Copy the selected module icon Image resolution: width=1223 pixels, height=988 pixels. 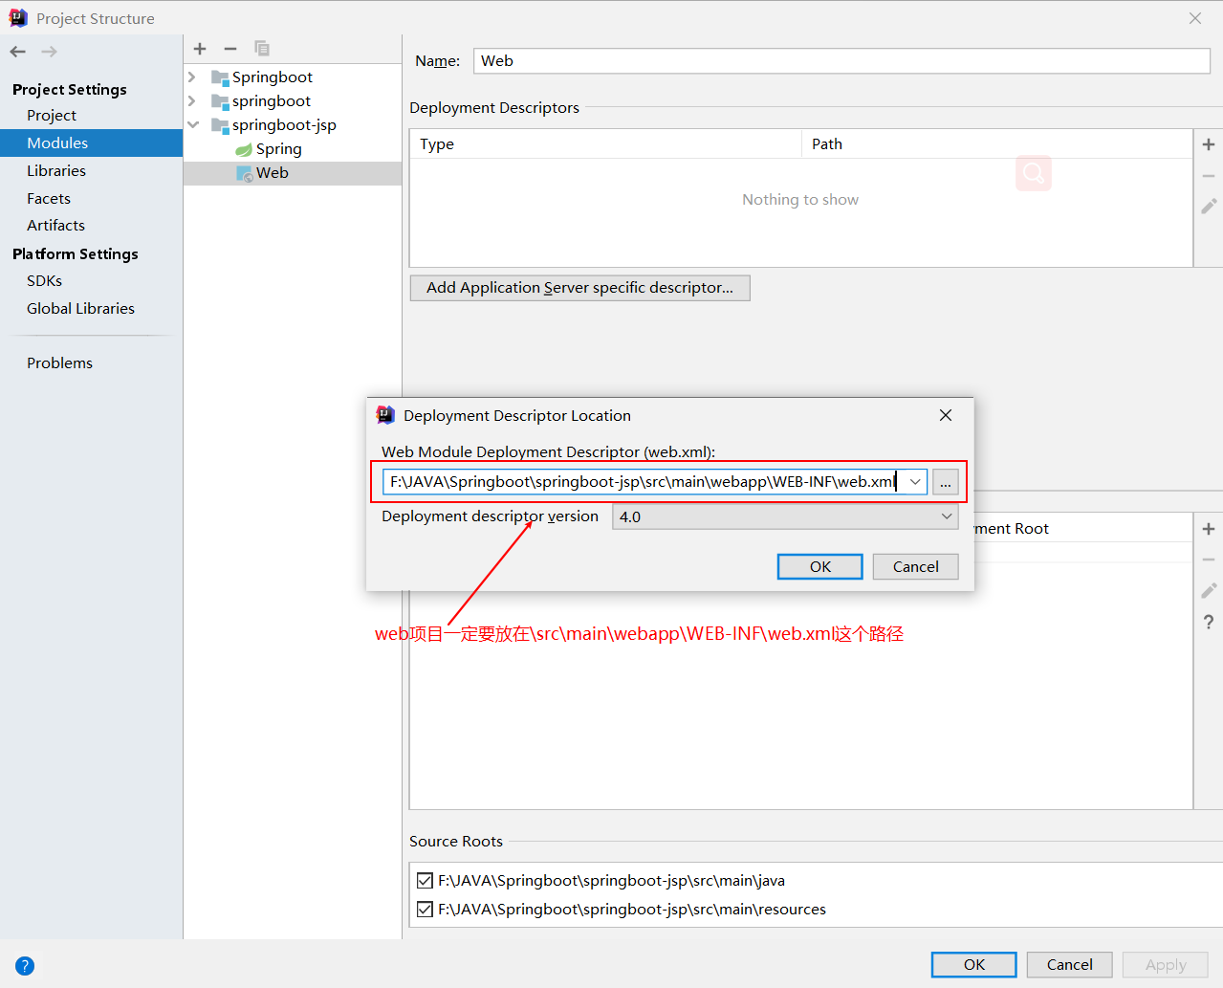[262, 49]
